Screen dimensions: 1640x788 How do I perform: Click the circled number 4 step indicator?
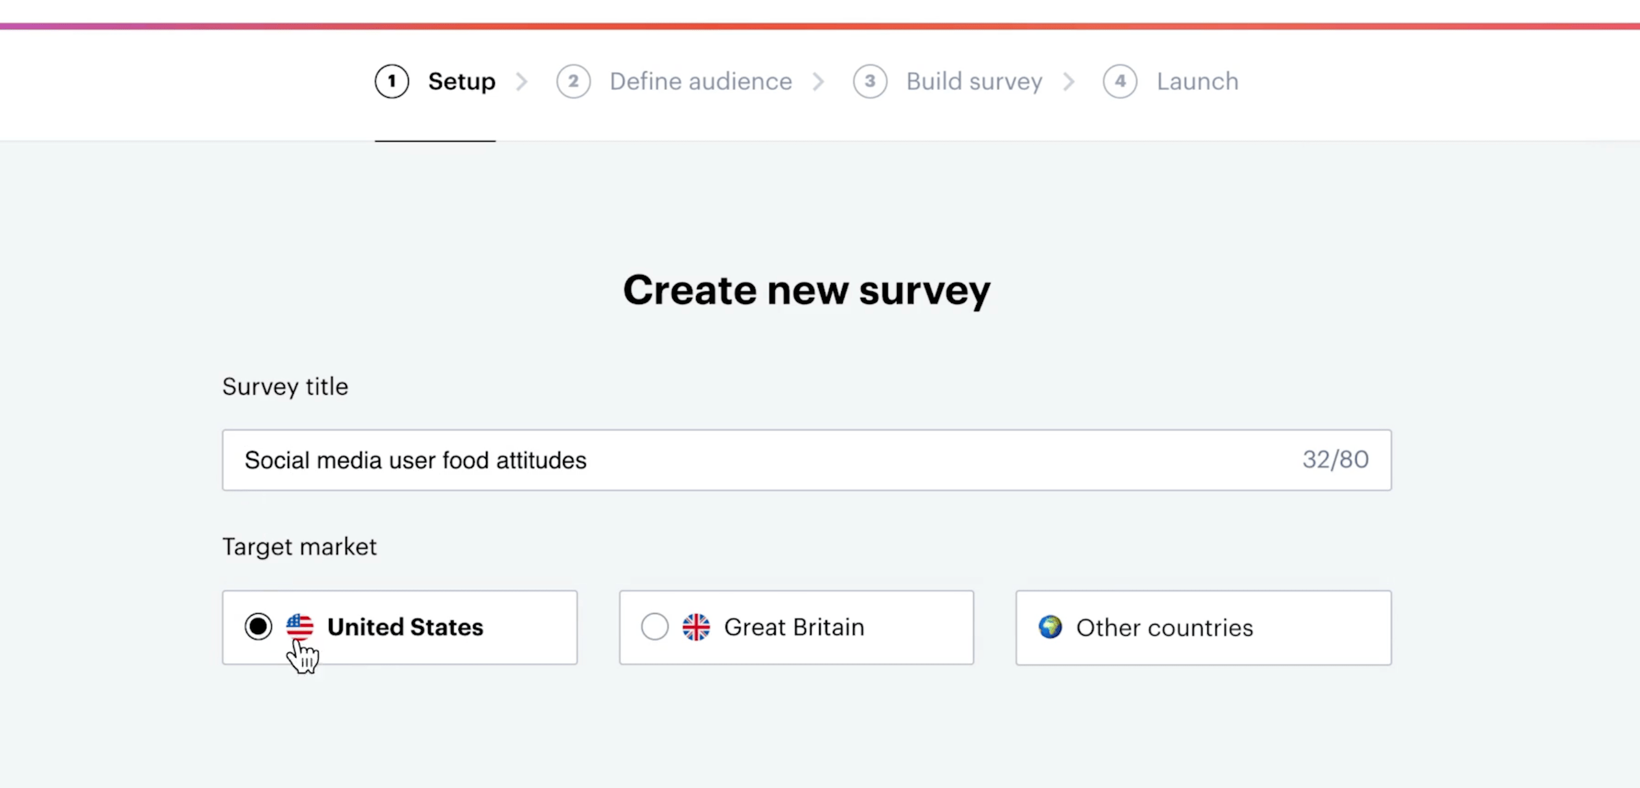1120,81
